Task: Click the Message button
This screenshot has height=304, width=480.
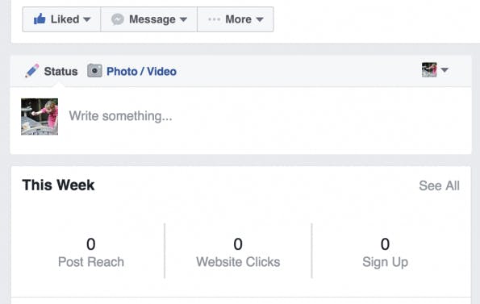Action: click(x=149, y=19)
